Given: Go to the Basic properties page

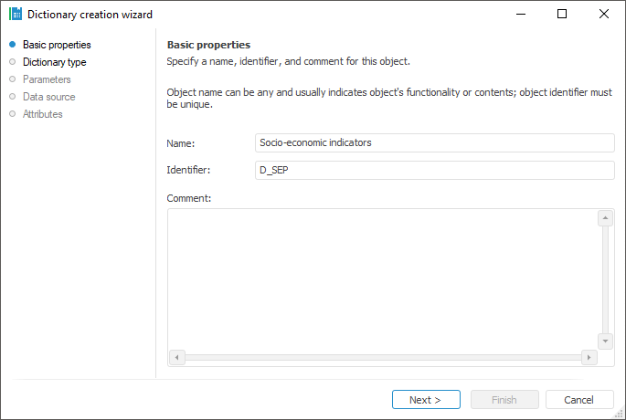Looking at the screenshot, I should point(57,45).
